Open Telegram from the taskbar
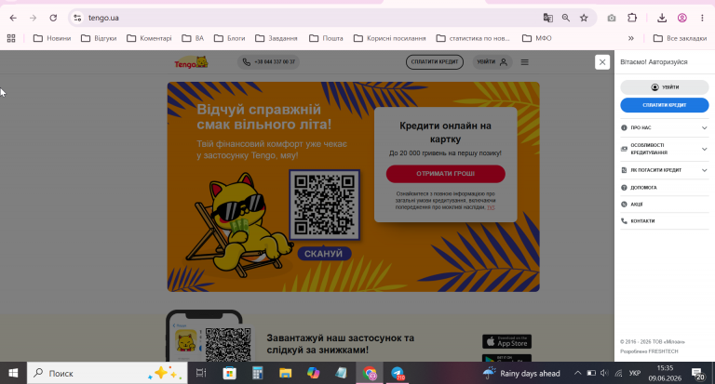 point(398,373)
